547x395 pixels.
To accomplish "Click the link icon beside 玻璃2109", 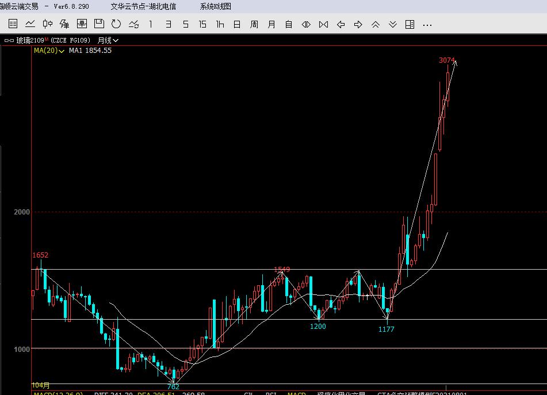I will (x=9, y=40).
